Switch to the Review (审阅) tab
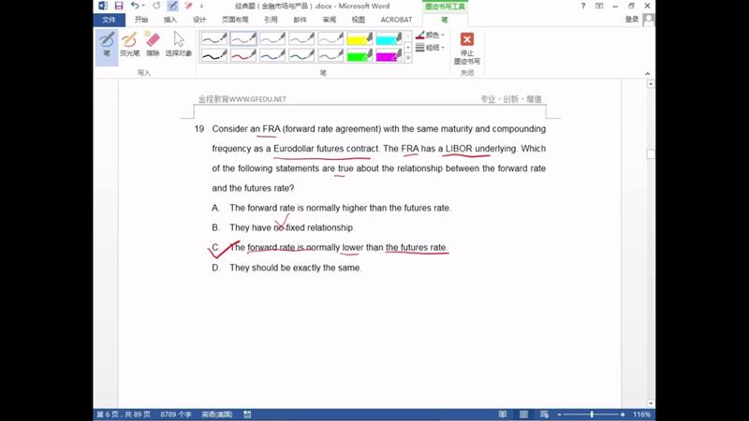 pyautogui.click(x=330, y=20)
